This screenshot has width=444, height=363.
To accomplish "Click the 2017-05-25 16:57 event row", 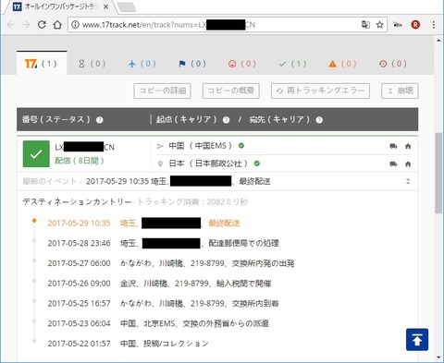I will coord(163,303).
